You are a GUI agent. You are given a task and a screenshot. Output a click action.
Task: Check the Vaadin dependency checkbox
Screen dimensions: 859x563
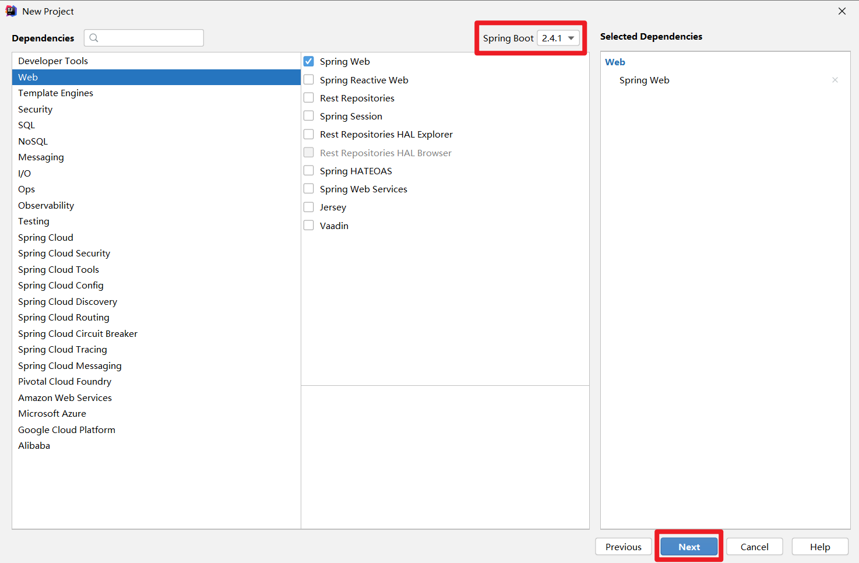click(x=309, y=226)
